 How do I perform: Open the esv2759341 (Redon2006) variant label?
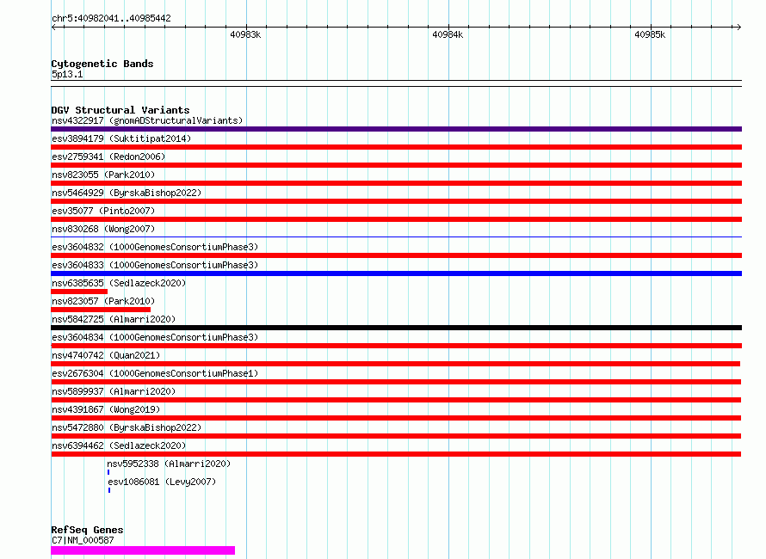108,157
